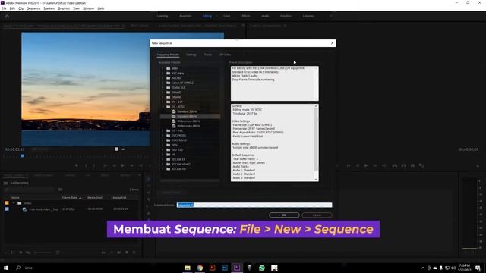486x273 pixels.
Task: Collapse the Video bin in the Project panel
Action: [x=14, y=203]
